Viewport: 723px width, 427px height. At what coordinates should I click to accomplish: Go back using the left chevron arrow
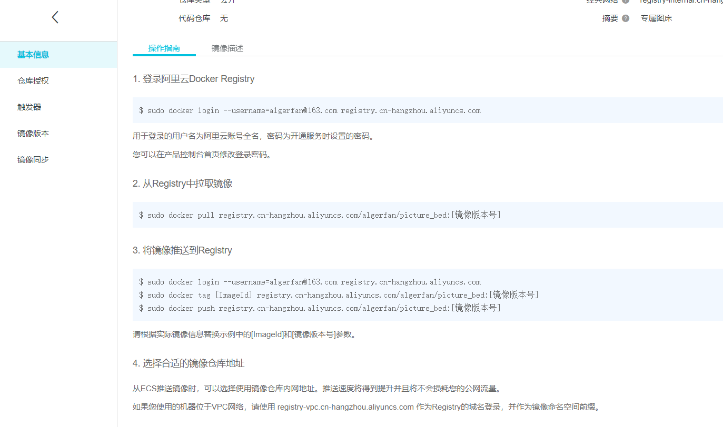click(x=55, y=17)
